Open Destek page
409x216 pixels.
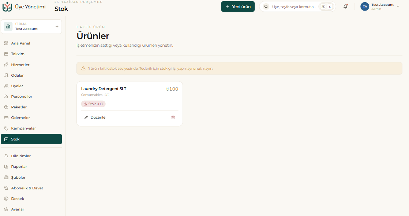pyautogui.click(x=31, y=199)
